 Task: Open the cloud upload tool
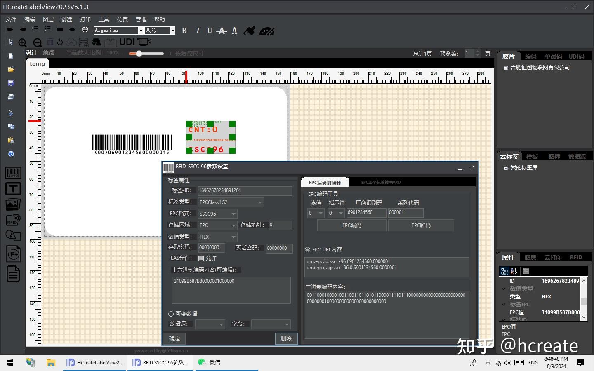(71, 42)
